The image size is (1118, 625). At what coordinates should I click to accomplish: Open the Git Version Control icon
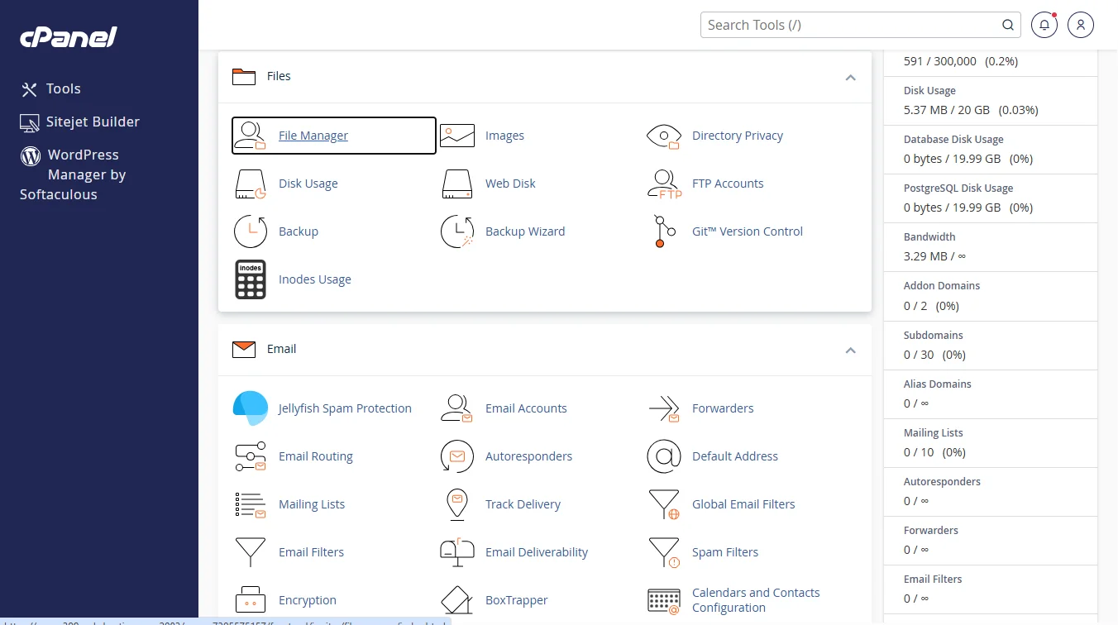(663, 231)
